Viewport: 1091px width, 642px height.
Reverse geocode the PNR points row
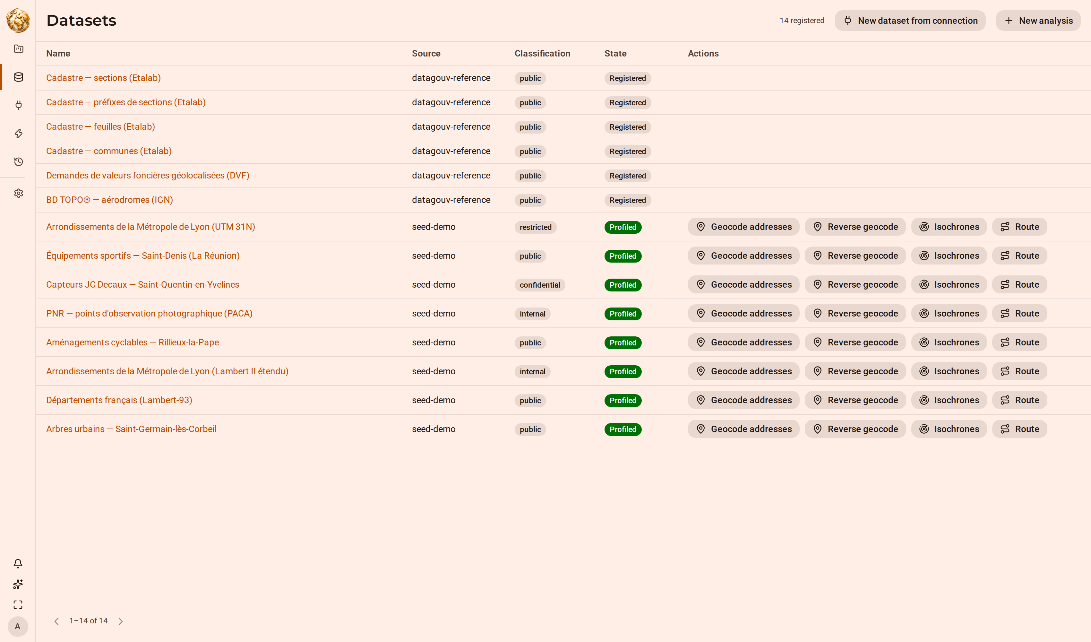855,313
